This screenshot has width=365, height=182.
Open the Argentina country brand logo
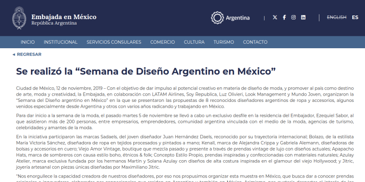coord(230,18)
